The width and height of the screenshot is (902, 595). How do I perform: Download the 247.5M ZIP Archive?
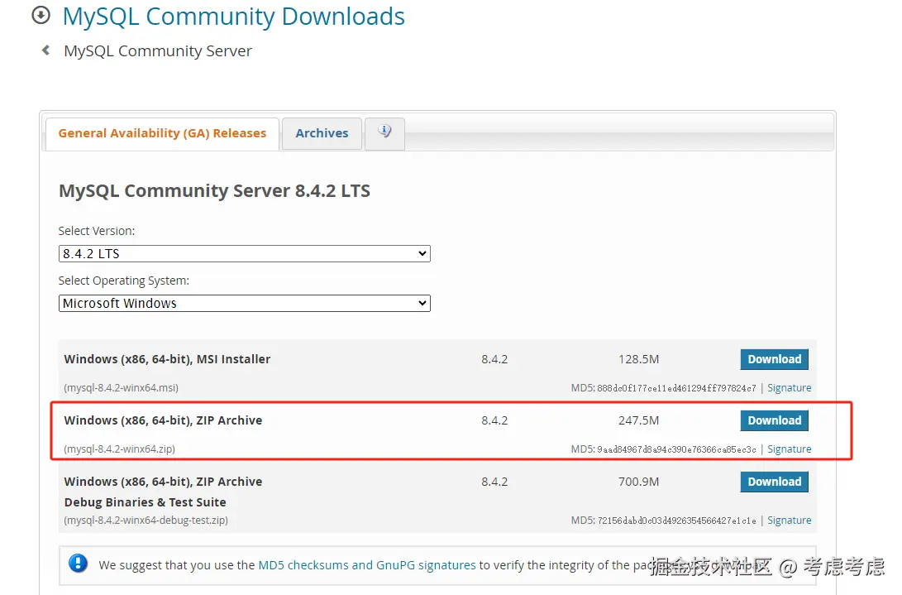pos(775,420)
